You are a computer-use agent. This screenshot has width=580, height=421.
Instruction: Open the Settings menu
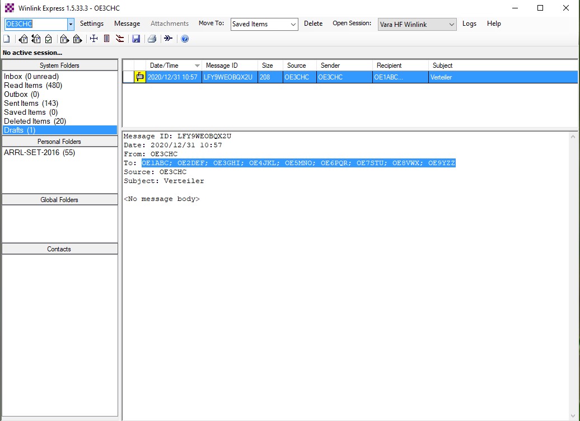tap(92, 24)
